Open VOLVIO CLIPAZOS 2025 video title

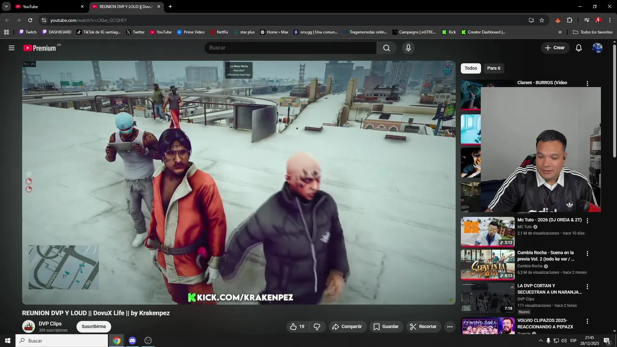tap(545, 323)
